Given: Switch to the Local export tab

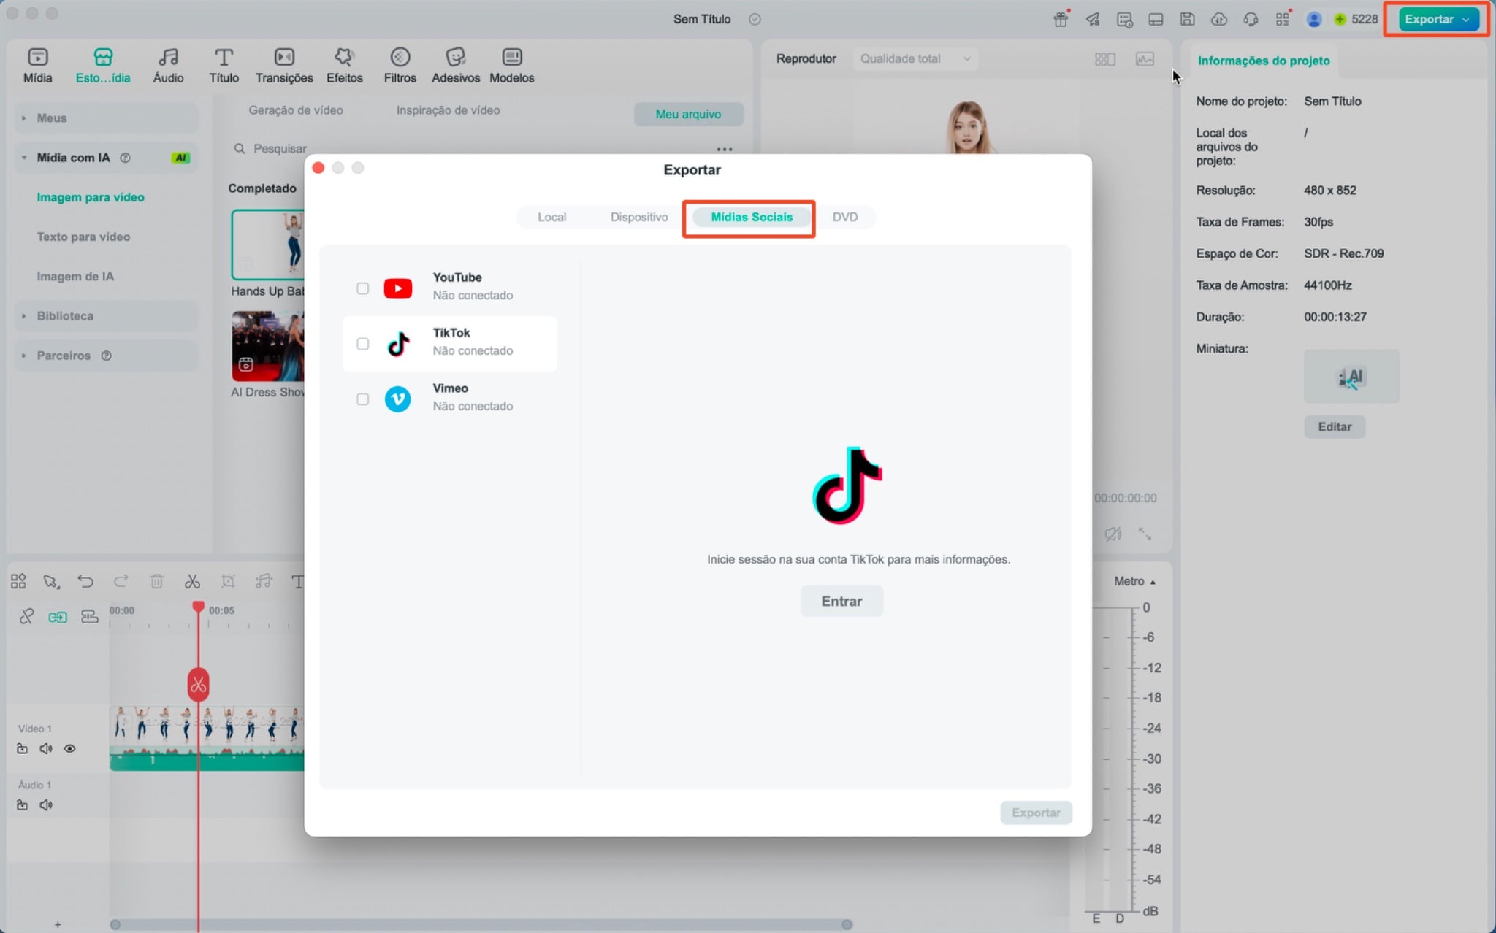Looking at the screenshot, I should [x=552, y=217].
